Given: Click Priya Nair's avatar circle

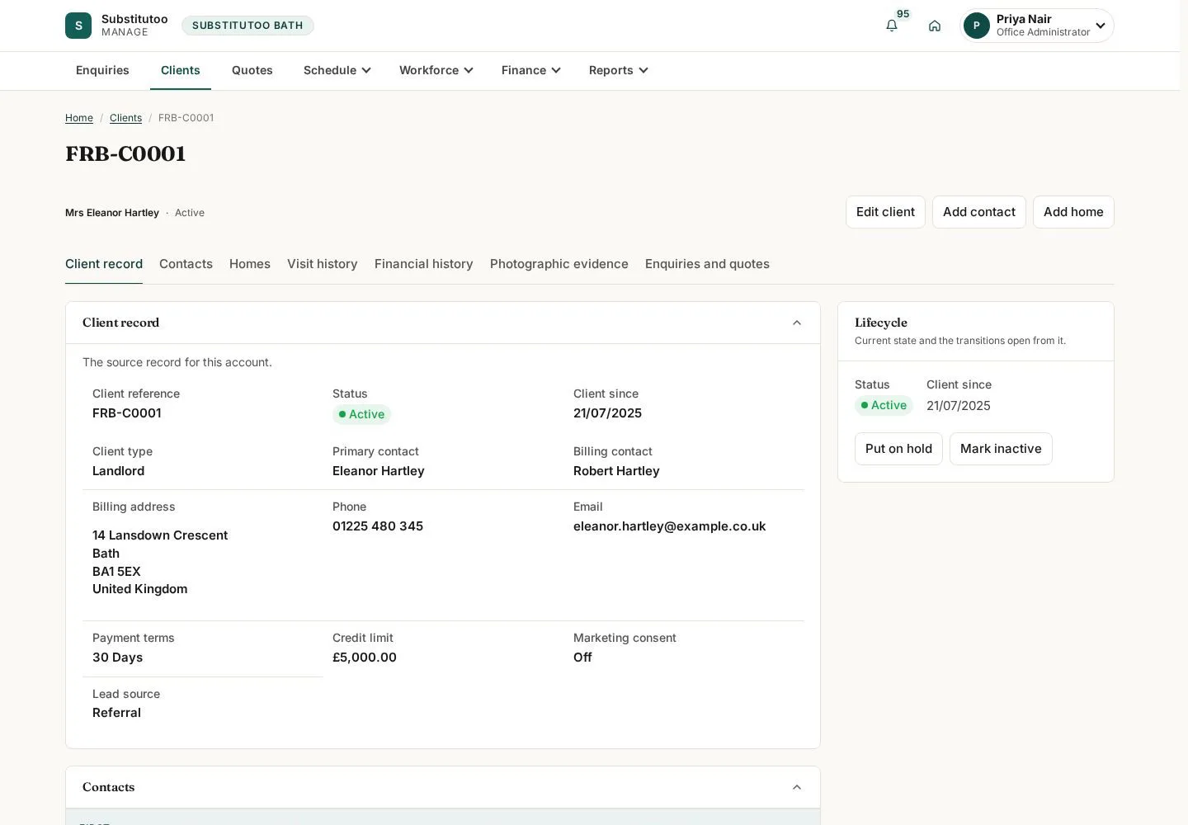Looking at the screenshot, I should (x=977, y=26).
